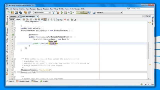Open Debug Project dropdown arrow
Screen dimensions: 160x90
(68, 12)
